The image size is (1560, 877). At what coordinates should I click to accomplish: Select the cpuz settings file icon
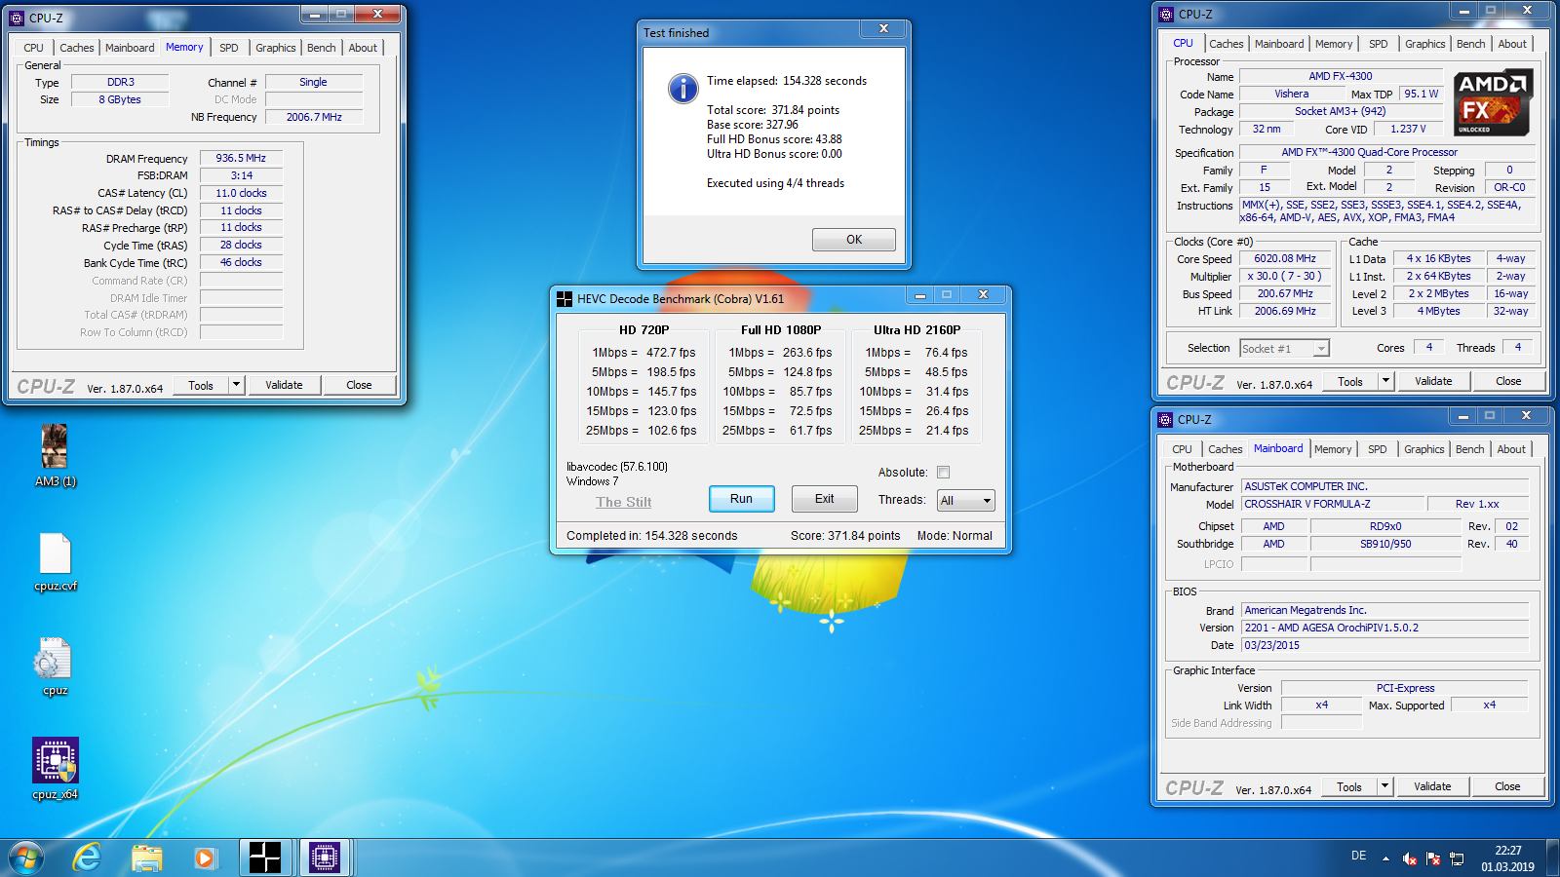click(x=55, y=666)
